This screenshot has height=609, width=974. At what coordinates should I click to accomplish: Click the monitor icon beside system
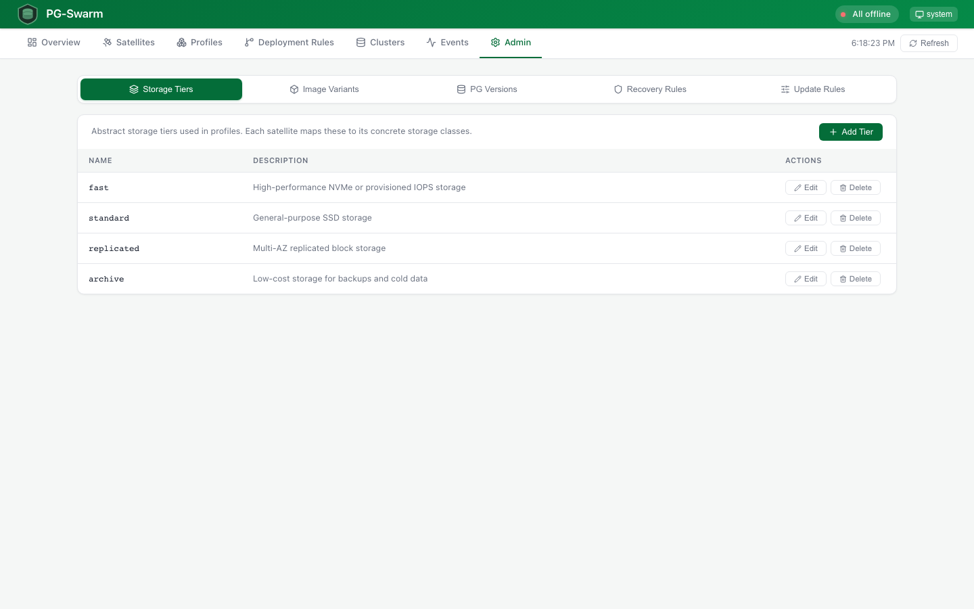click(919, 14)
